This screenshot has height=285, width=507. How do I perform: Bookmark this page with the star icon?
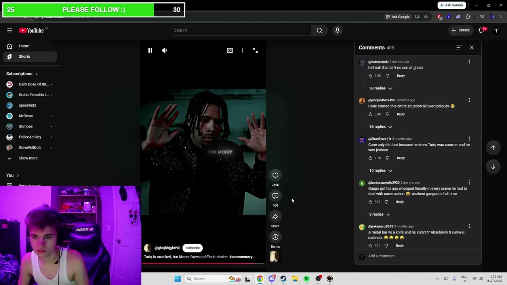click(426, 17)
